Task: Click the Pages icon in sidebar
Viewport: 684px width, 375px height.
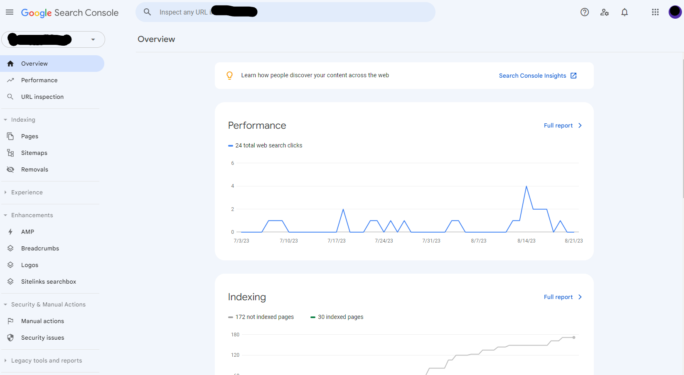Action: pos(10,136)
